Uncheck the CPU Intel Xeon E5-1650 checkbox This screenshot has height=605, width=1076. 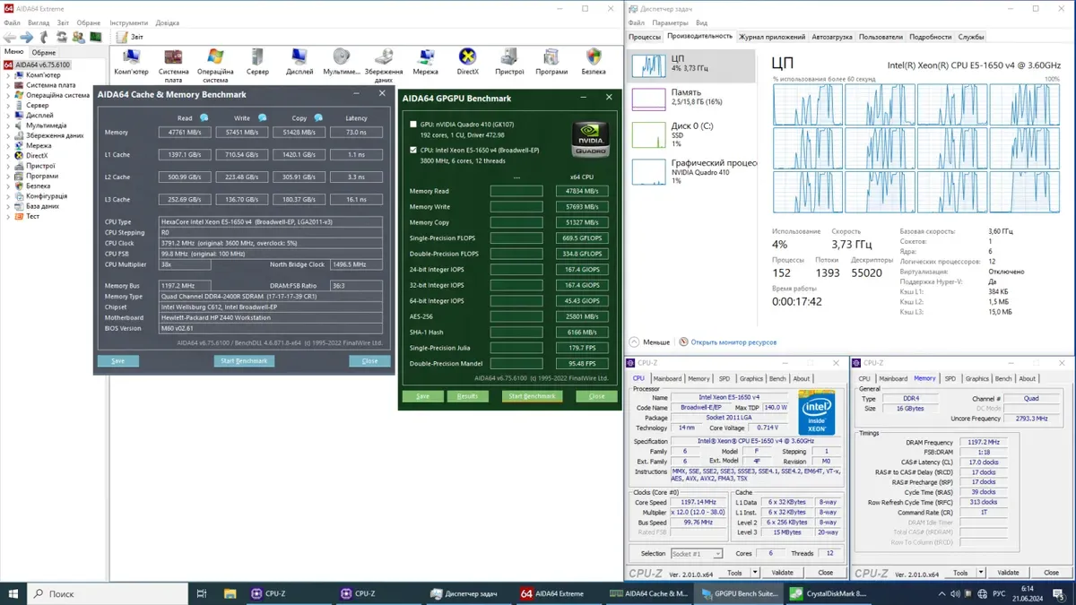pyautogui.click(x=413, y=150)
